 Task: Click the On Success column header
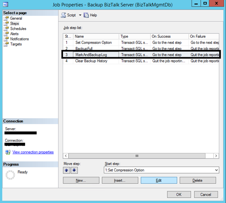169,36
